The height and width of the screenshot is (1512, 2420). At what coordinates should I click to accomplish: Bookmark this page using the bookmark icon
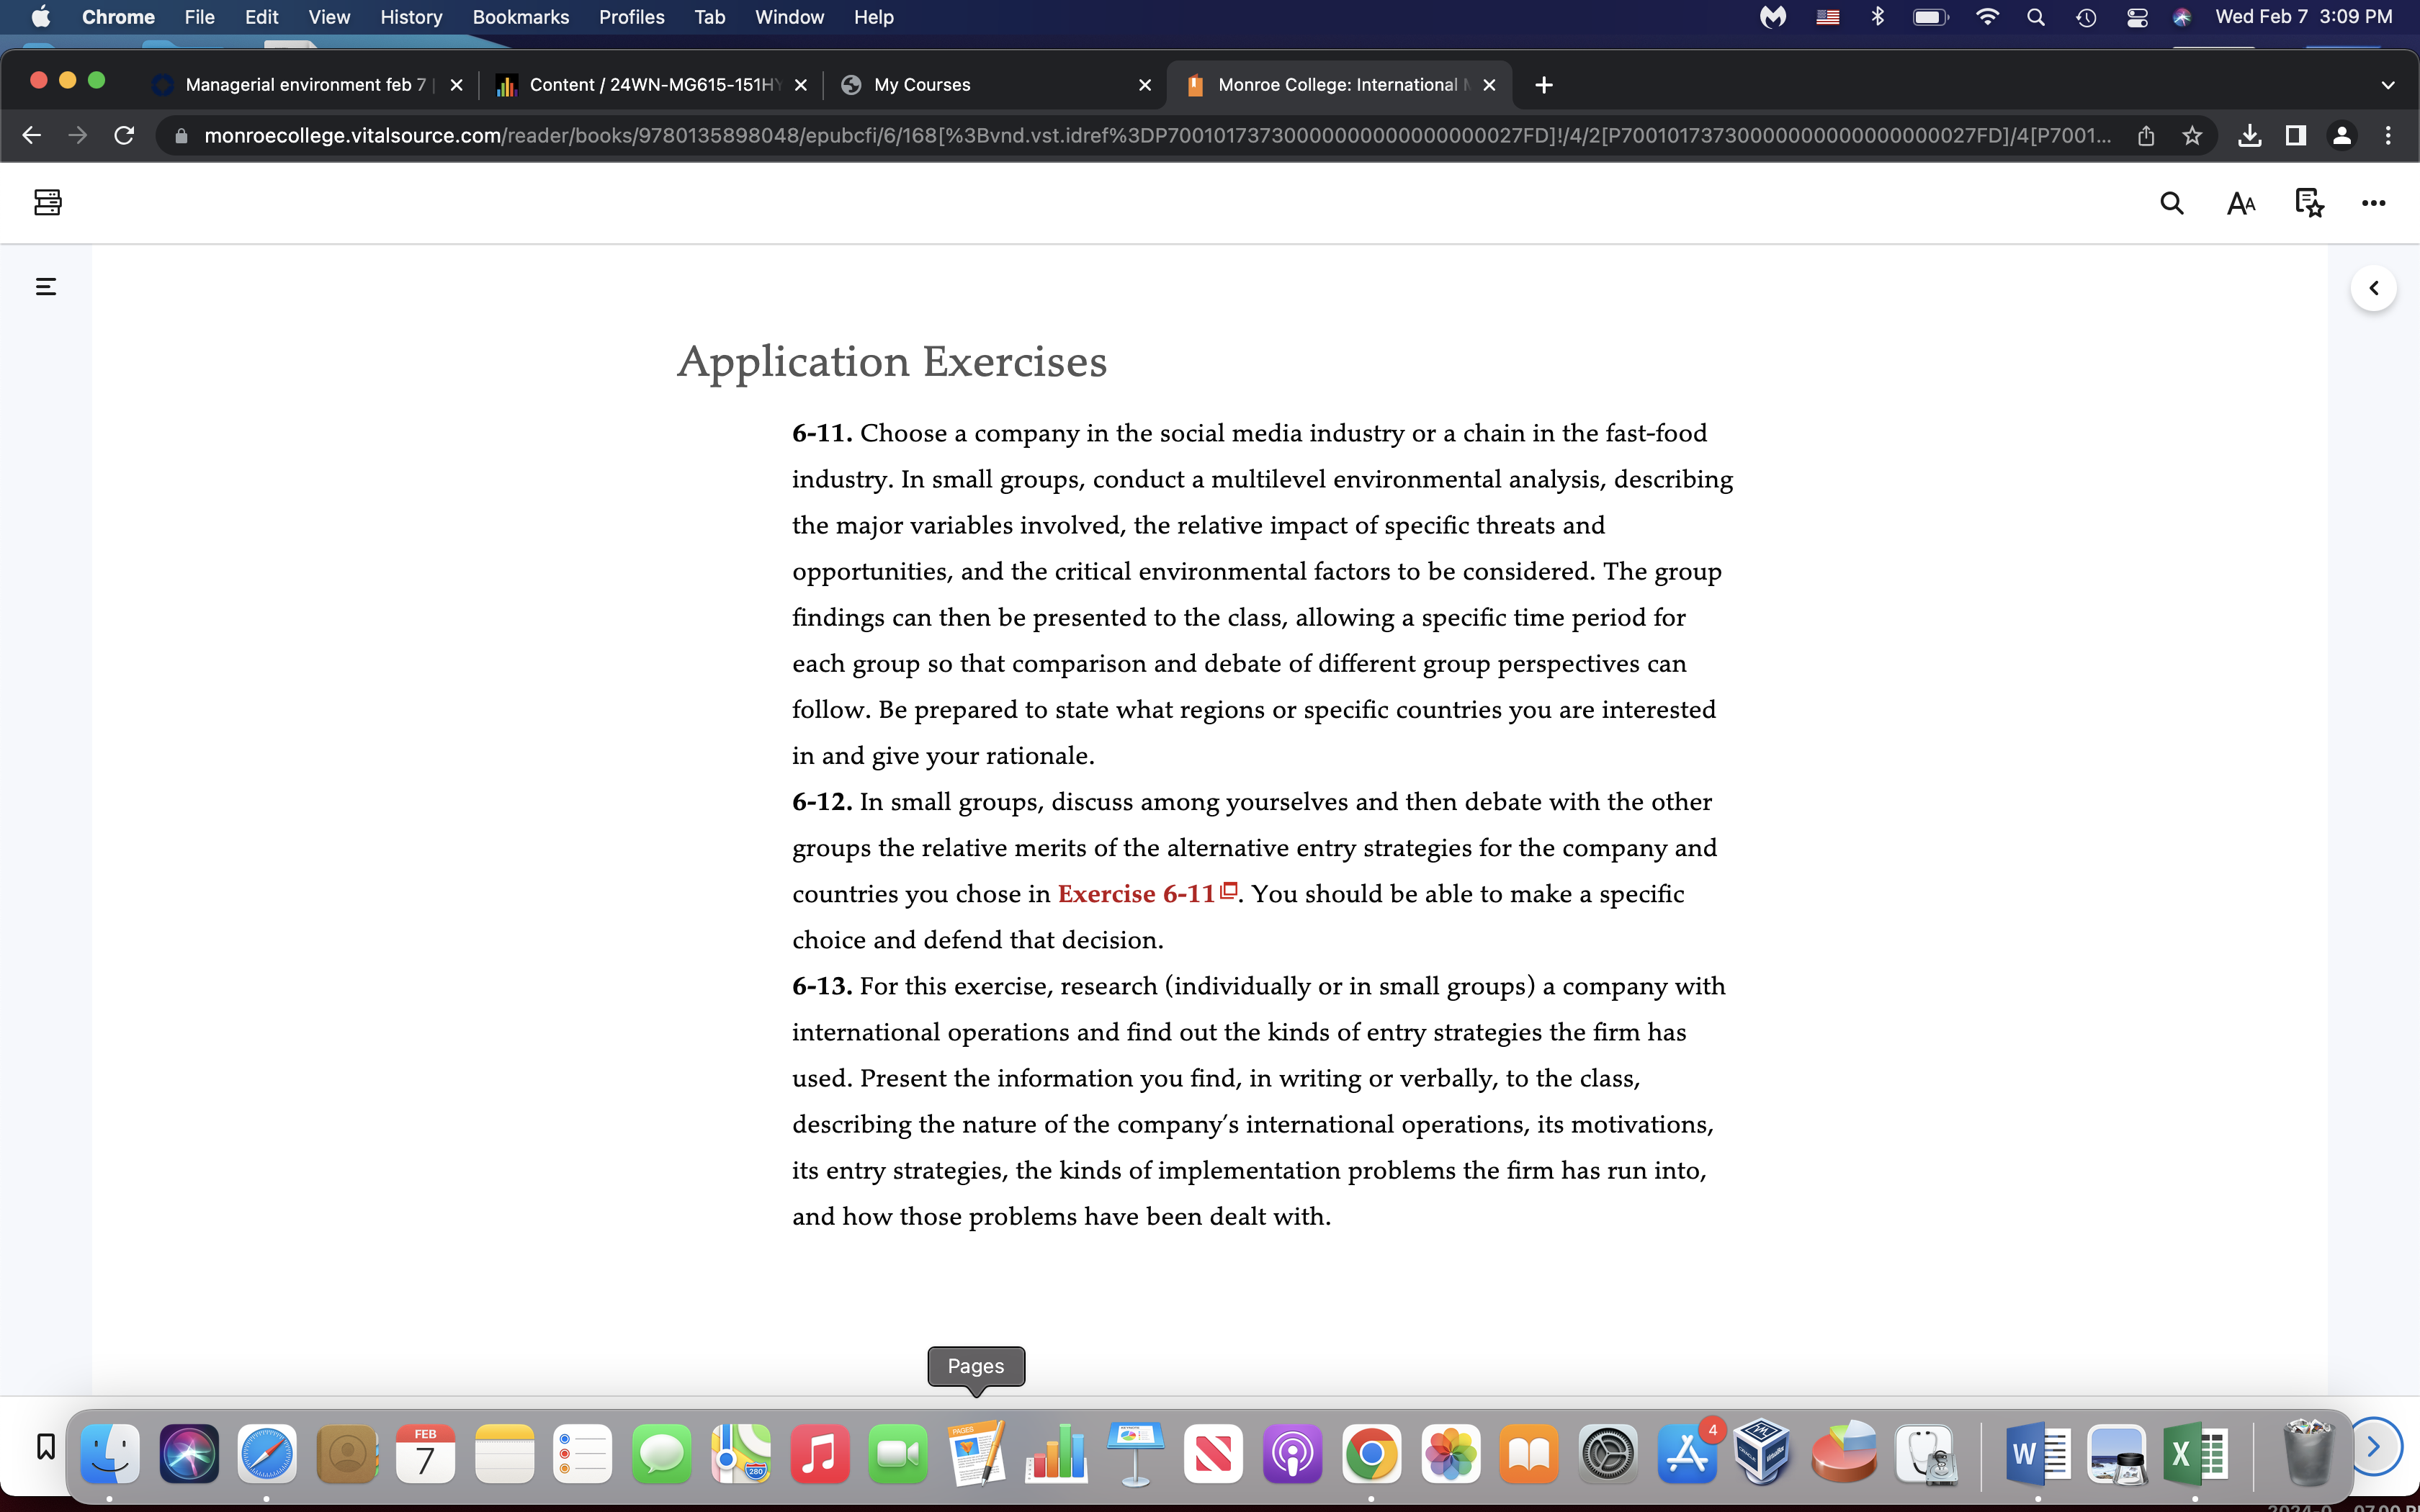[45, 1446]
